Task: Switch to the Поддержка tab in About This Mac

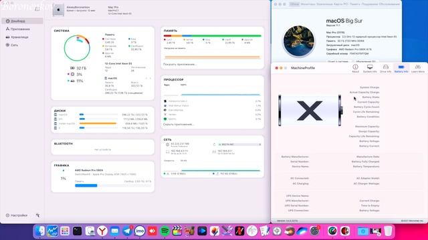Action: pyautogui.click(x=370, y=4)
